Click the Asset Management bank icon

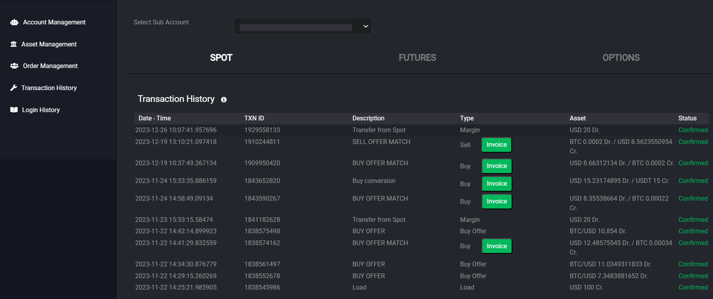pos(14,44)
